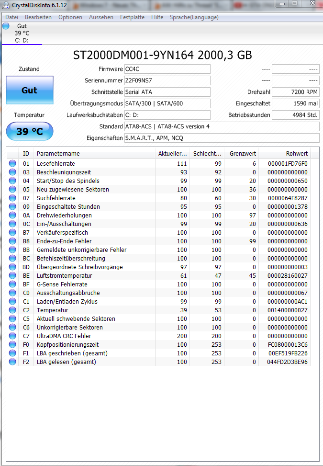Click the Eigenschaften field S.M.A.R.T., APM, NCQ
Viewport: 323px width, 466px height.
coord(222,138)
